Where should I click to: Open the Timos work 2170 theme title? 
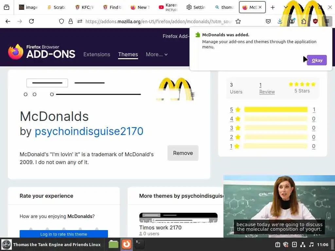tap(160, 227)
